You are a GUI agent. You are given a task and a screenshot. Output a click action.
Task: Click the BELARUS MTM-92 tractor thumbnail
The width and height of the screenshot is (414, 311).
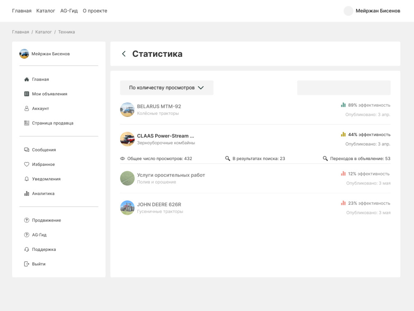click(127, 109)
